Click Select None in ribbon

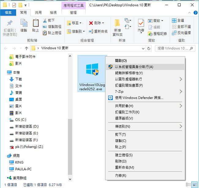[x=181, y=27]
